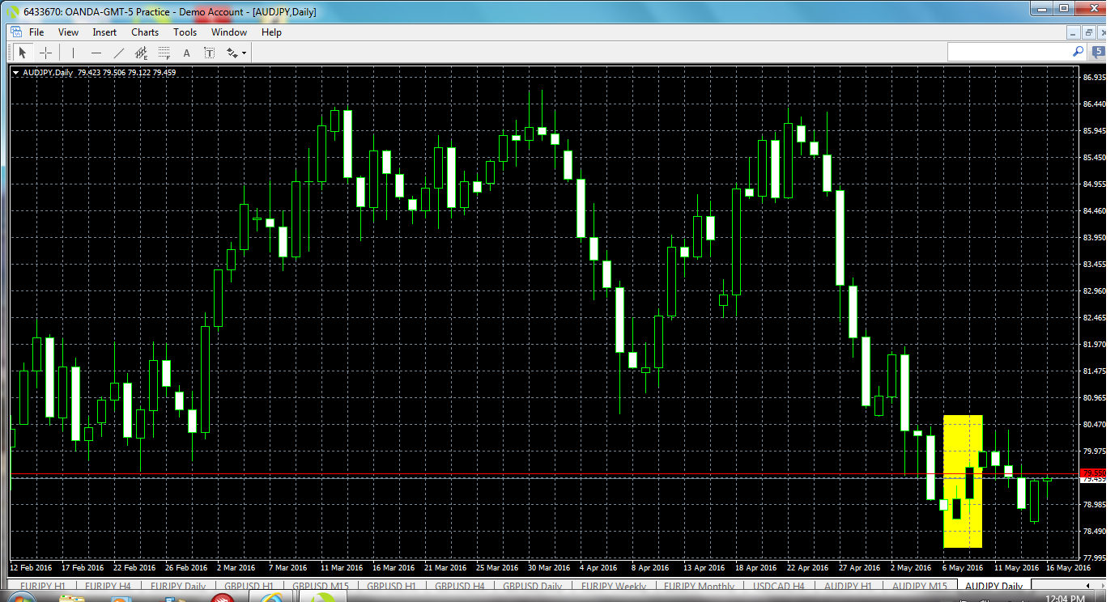Click the 12 Feb 2016 date label

tap(30, 568)
